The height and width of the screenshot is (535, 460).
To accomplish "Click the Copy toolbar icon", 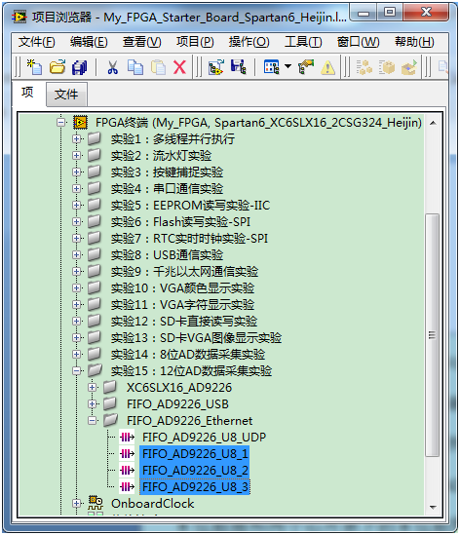I will [x=135, y=67].
